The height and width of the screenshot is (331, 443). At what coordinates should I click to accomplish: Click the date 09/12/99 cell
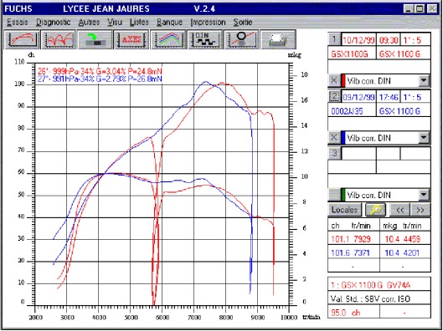358,97
